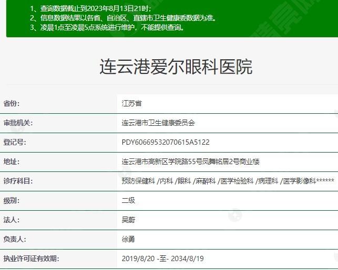The image size is (338, 270).
Task: Select address 连云港市高新区学院路55号 text
Action: point(191,161)
